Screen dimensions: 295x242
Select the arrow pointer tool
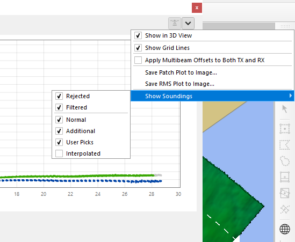tap(285, 109)
